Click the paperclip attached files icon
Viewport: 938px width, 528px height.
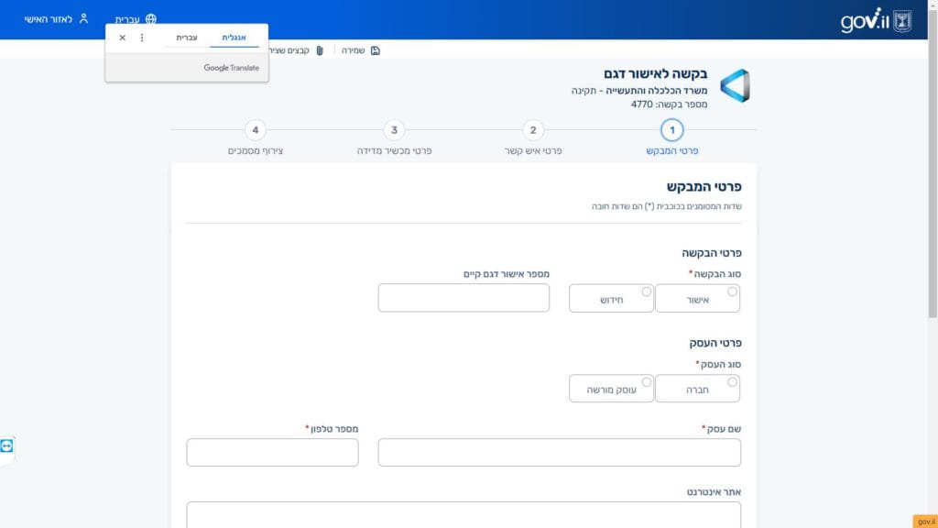320,50
